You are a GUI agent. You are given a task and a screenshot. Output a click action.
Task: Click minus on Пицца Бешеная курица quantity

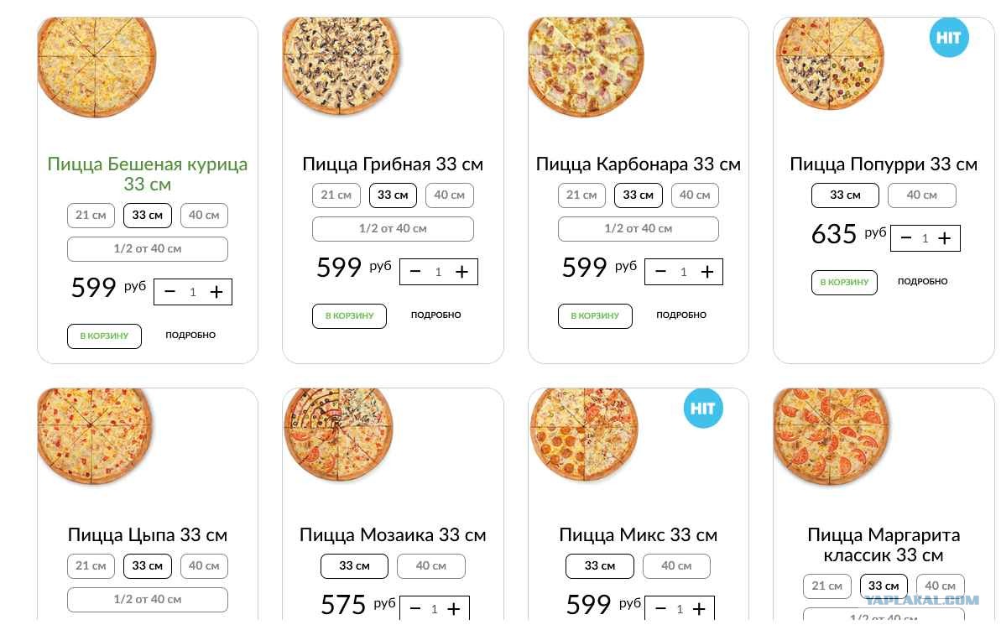169,293
